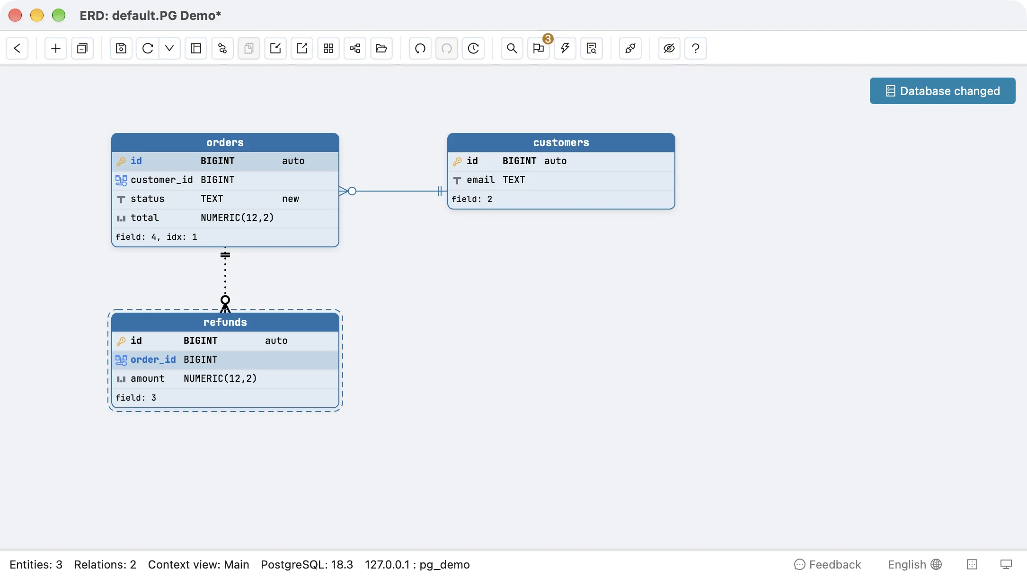This screenshot has width=1027, height=578.
Task: Click the amount field in refunds
Action: point(225,379)
